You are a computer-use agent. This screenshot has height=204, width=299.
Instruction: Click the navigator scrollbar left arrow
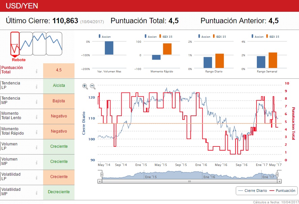(100, 181)
